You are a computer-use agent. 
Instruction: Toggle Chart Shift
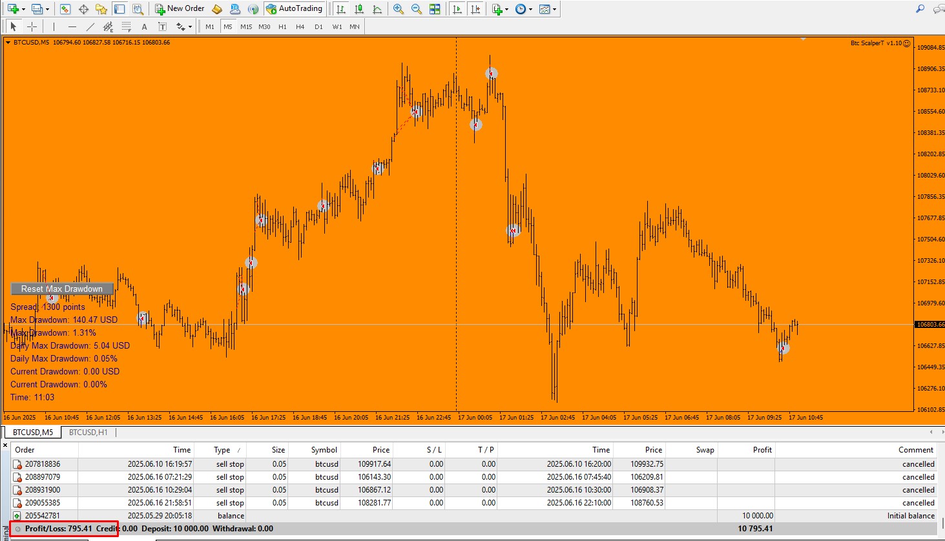[475, 9]
